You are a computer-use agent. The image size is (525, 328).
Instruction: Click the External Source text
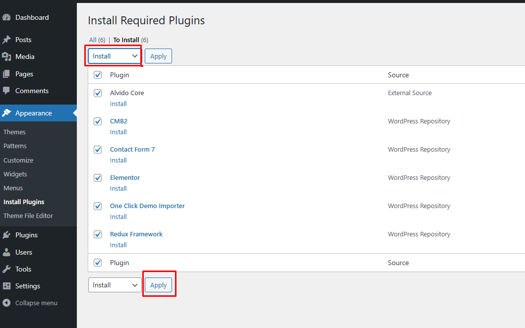pos(410,93)
